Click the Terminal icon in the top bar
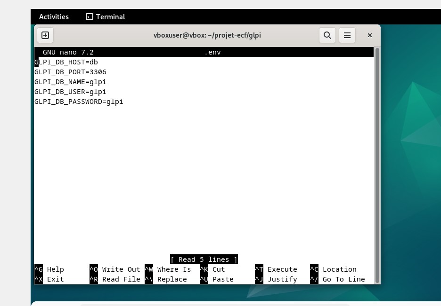The image size is (441, 306). point(90,16)
